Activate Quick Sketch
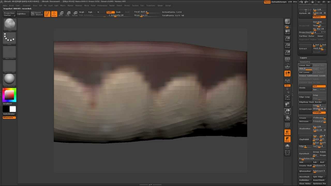 tap(37, 14)
